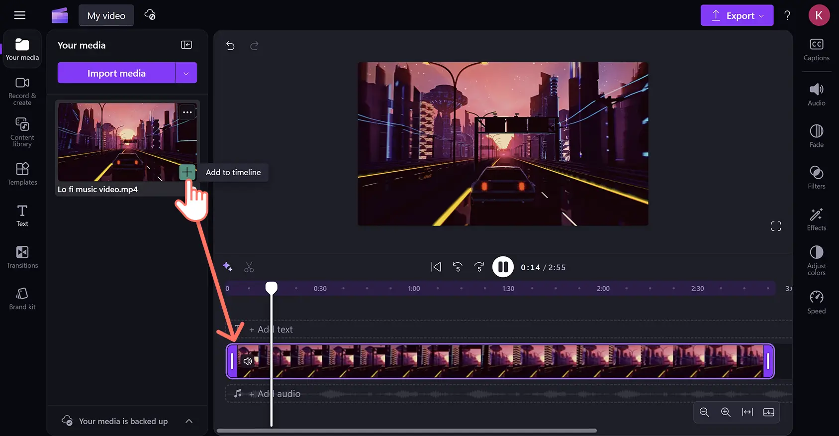This screenshot has width=839, height=436.
Task: Open Content library tab
Action: [x=22, y=132]
